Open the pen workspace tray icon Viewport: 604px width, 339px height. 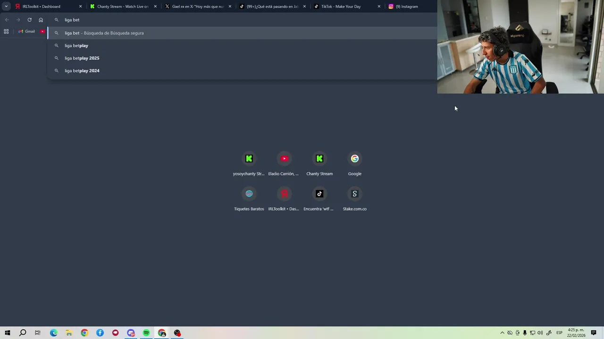coord(549,333)
